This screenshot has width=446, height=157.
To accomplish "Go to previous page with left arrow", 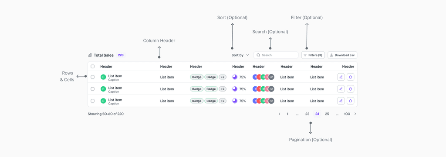I will 279,114.
